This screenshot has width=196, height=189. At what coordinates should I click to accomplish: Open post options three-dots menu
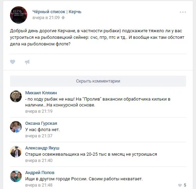(183, 12)
